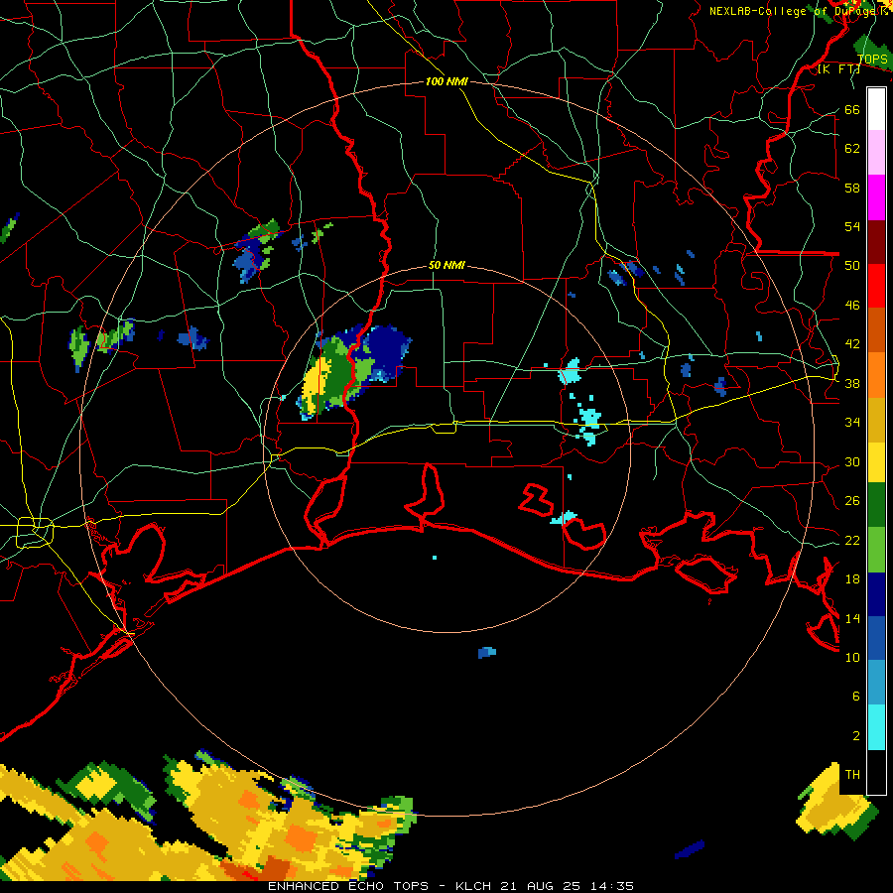Click the legend value "26"

852,501
